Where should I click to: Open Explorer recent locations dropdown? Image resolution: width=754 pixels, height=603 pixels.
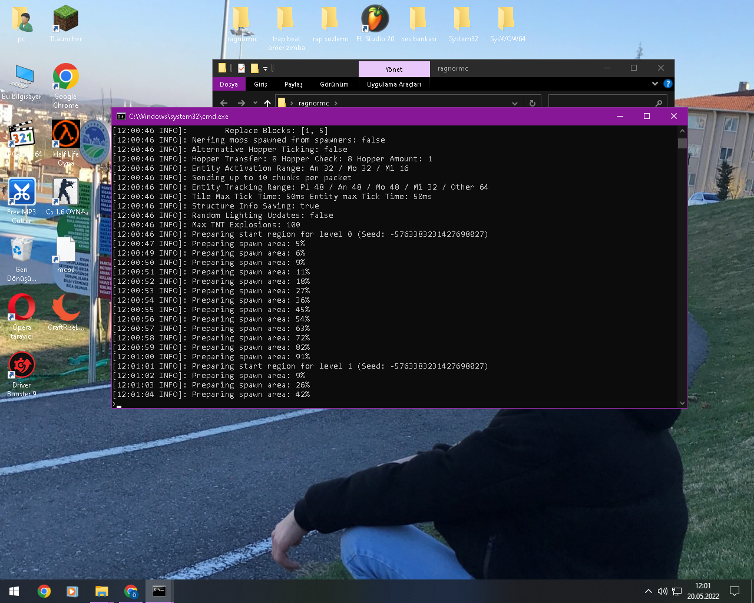click(x=255, y=103)
